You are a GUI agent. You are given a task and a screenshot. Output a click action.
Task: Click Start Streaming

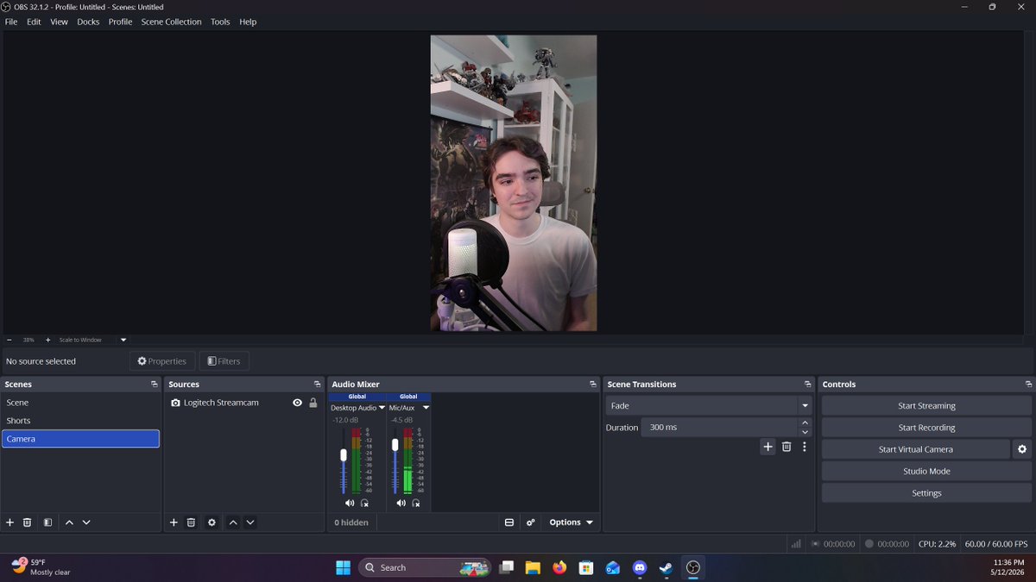[926, 406]
